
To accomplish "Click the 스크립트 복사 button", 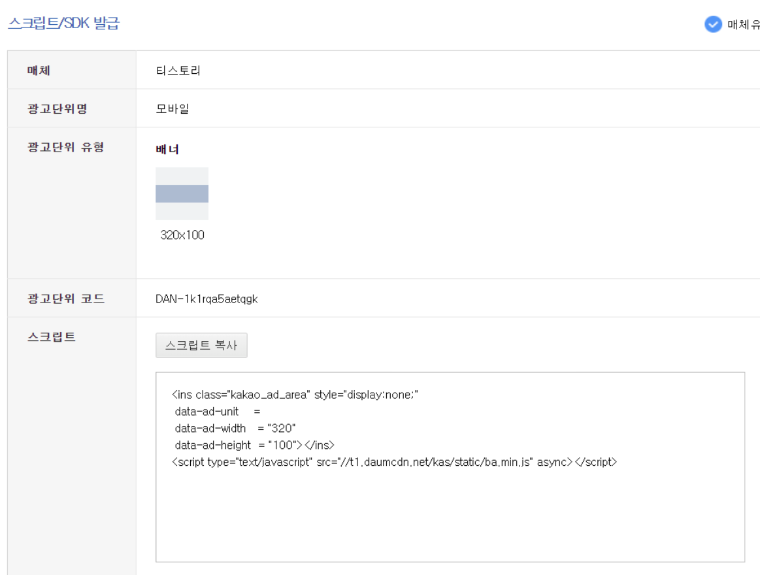I will click(x=201, y=345).
